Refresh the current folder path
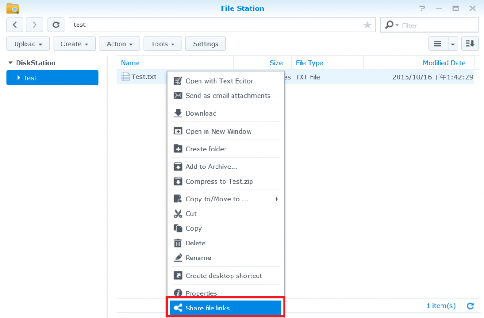484x318 pixels. [56, 25]
